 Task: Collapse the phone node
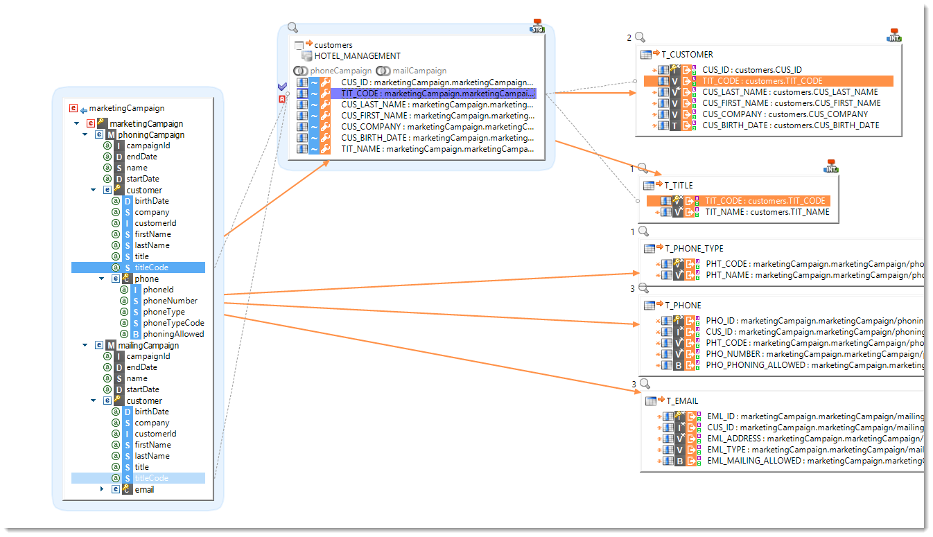point(102,279)
